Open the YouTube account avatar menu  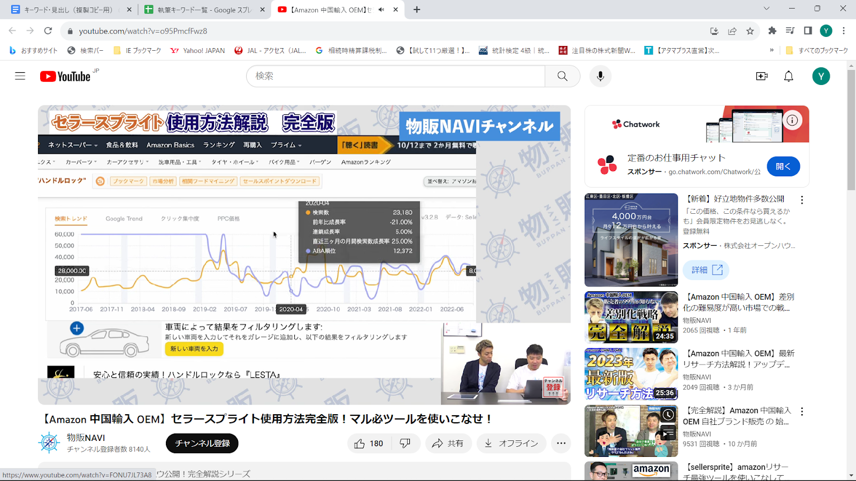point(821,76)
